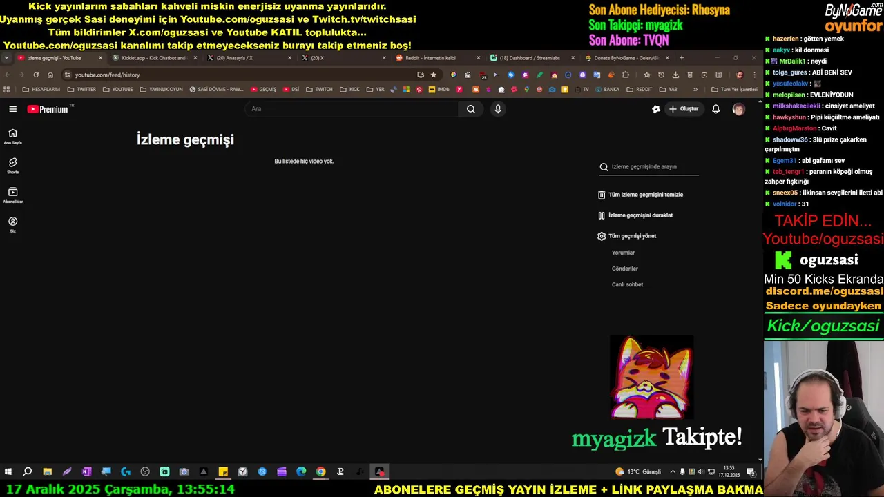Open Google Chrome from the taskbar

pyautogui.click(x=320, y=472)
